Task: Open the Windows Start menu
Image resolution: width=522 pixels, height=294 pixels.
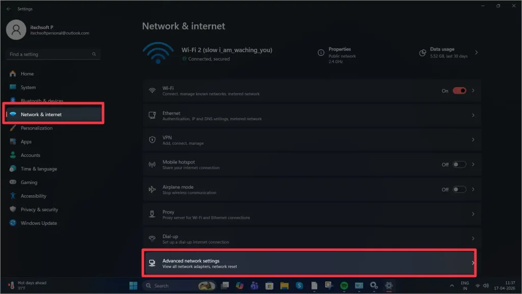Action: point(133,286)
